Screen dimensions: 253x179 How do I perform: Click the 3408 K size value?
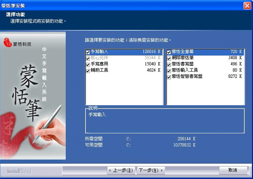point(235,58)
